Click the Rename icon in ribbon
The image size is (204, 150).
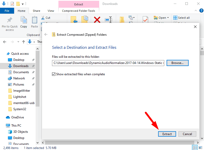109,20
